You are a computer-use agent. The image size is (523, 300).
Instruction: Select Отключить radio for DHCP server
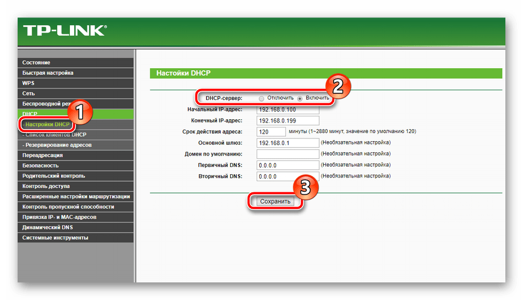pos(261,98)
